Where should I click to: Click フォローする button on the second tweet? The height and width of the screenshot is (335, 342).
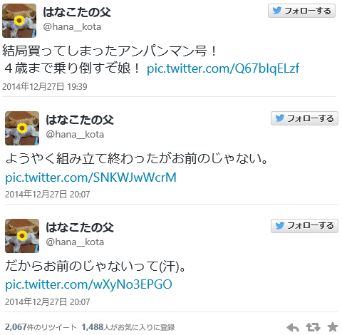304,118
